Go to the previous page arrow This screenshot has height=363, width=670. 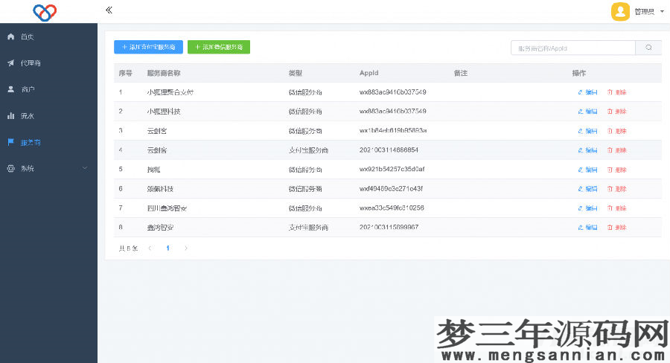(150, 248)
